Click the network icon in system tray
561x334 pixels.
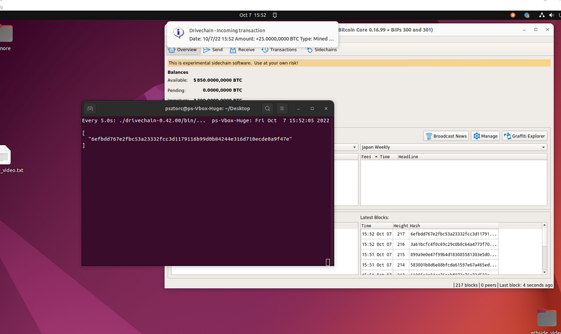pos(542,15)
